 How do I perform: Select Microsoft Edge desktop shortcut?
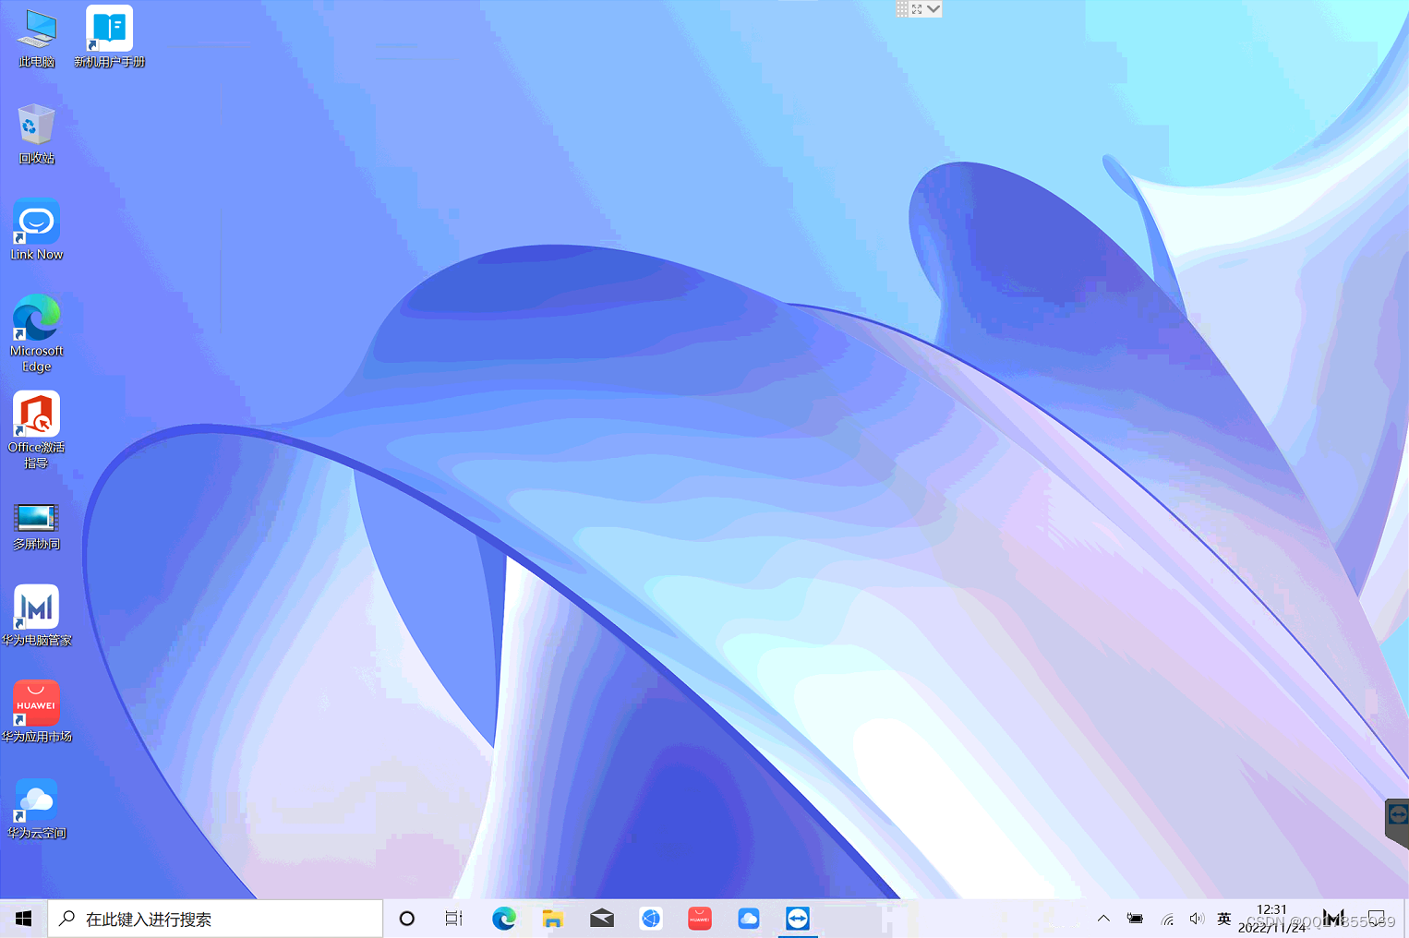[36, 333]
